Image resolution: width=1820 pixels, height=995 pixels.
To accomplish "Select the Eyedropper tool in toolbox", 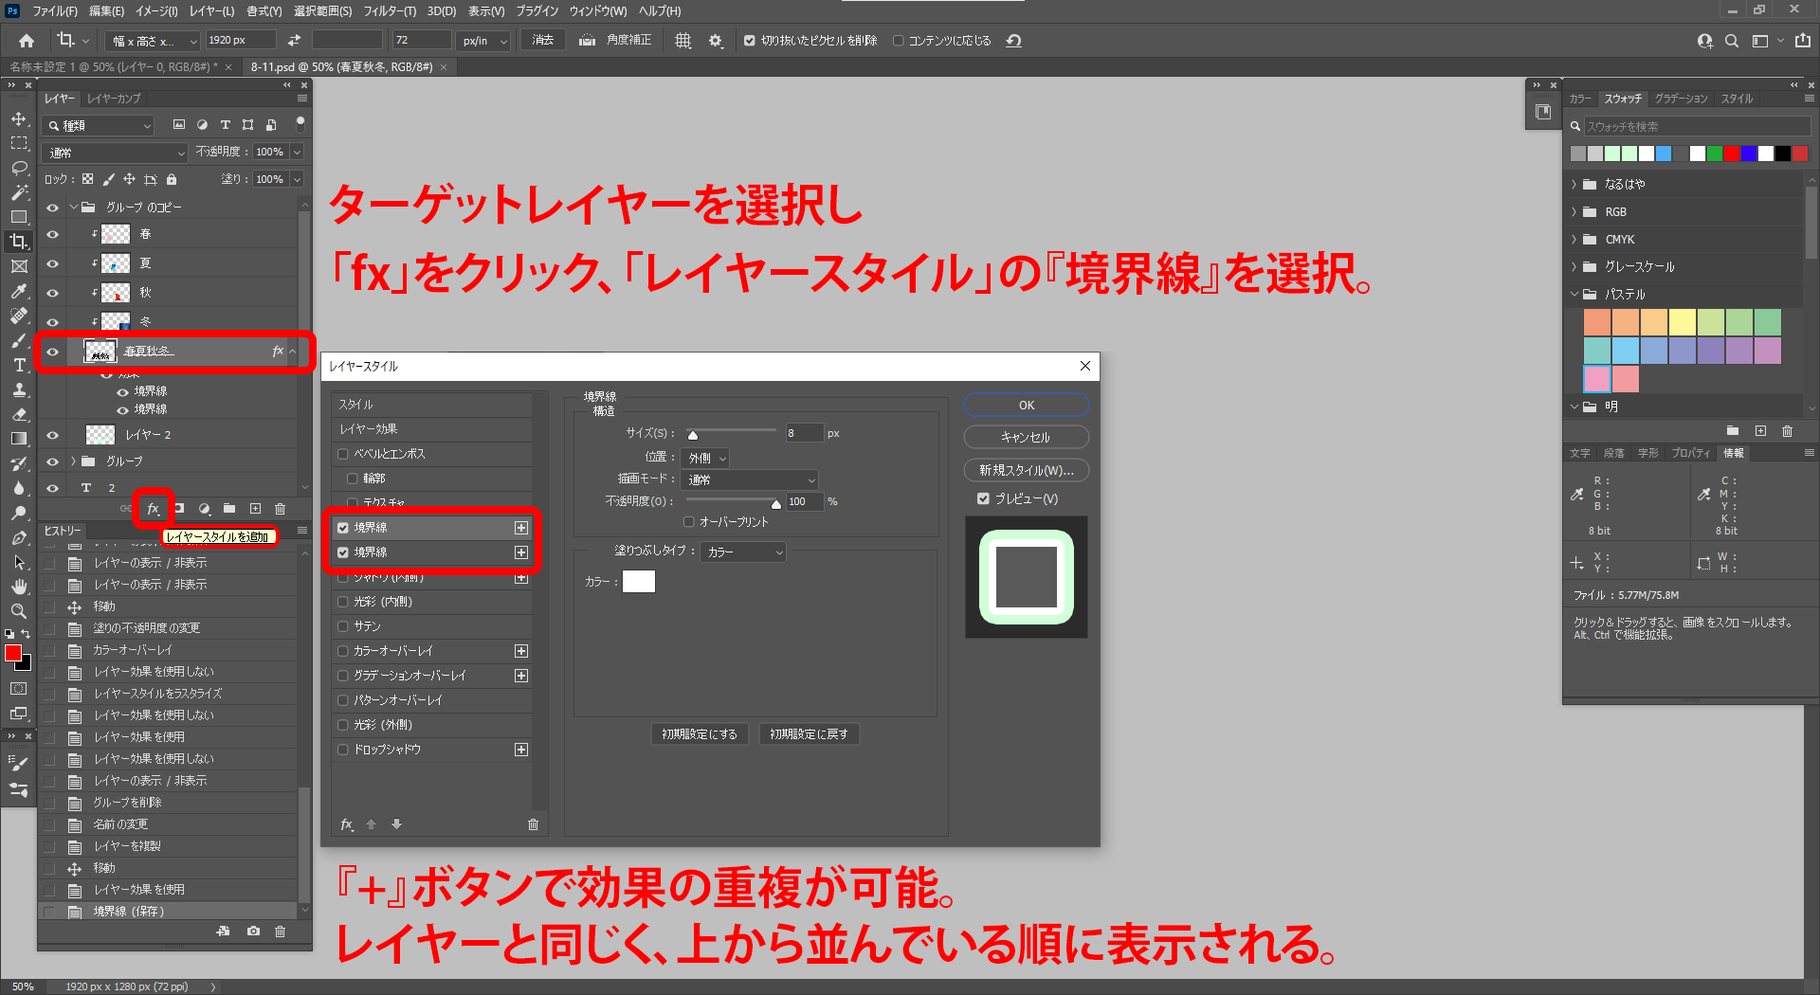I will [19, 291].
